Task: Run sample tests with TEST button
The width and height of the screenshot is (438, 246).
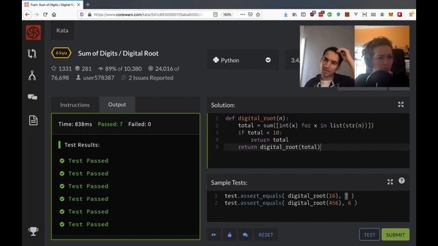Action: click(370, 235)
